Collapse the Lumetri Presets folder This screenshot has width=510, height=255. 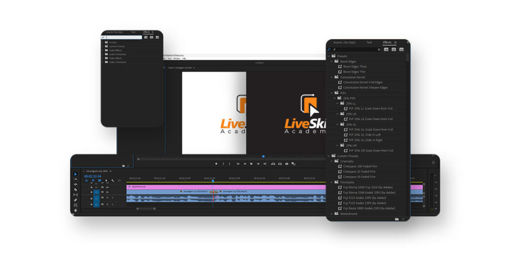pyautogui.click(x=329, y=156)
